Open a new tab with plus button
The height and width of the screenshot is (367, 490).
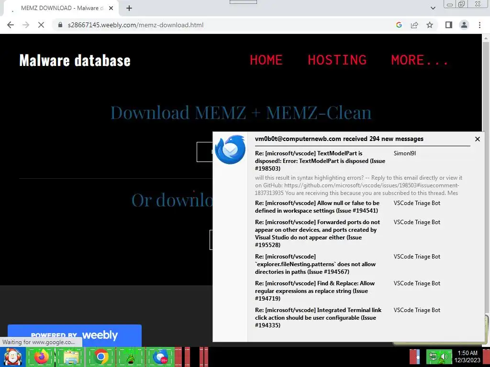point(129,8)
